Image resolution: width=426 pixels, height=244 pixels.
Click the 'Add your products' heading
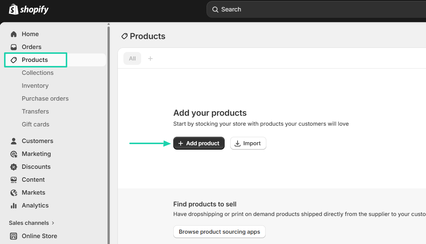[x=210, y=113]
